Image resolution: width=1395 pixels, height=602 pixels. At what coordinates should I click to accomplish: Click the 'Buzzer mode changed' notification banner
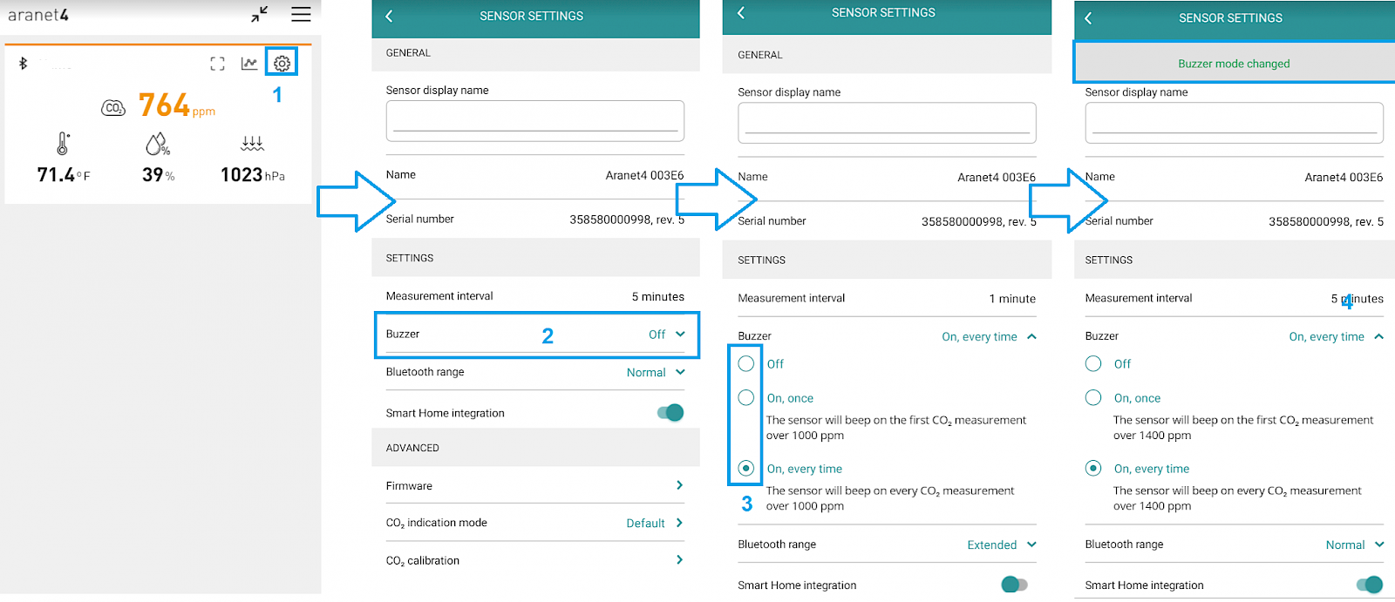(1234, 64)
